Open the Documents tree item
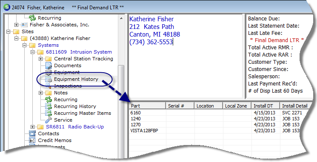 (x=68, y=65)
